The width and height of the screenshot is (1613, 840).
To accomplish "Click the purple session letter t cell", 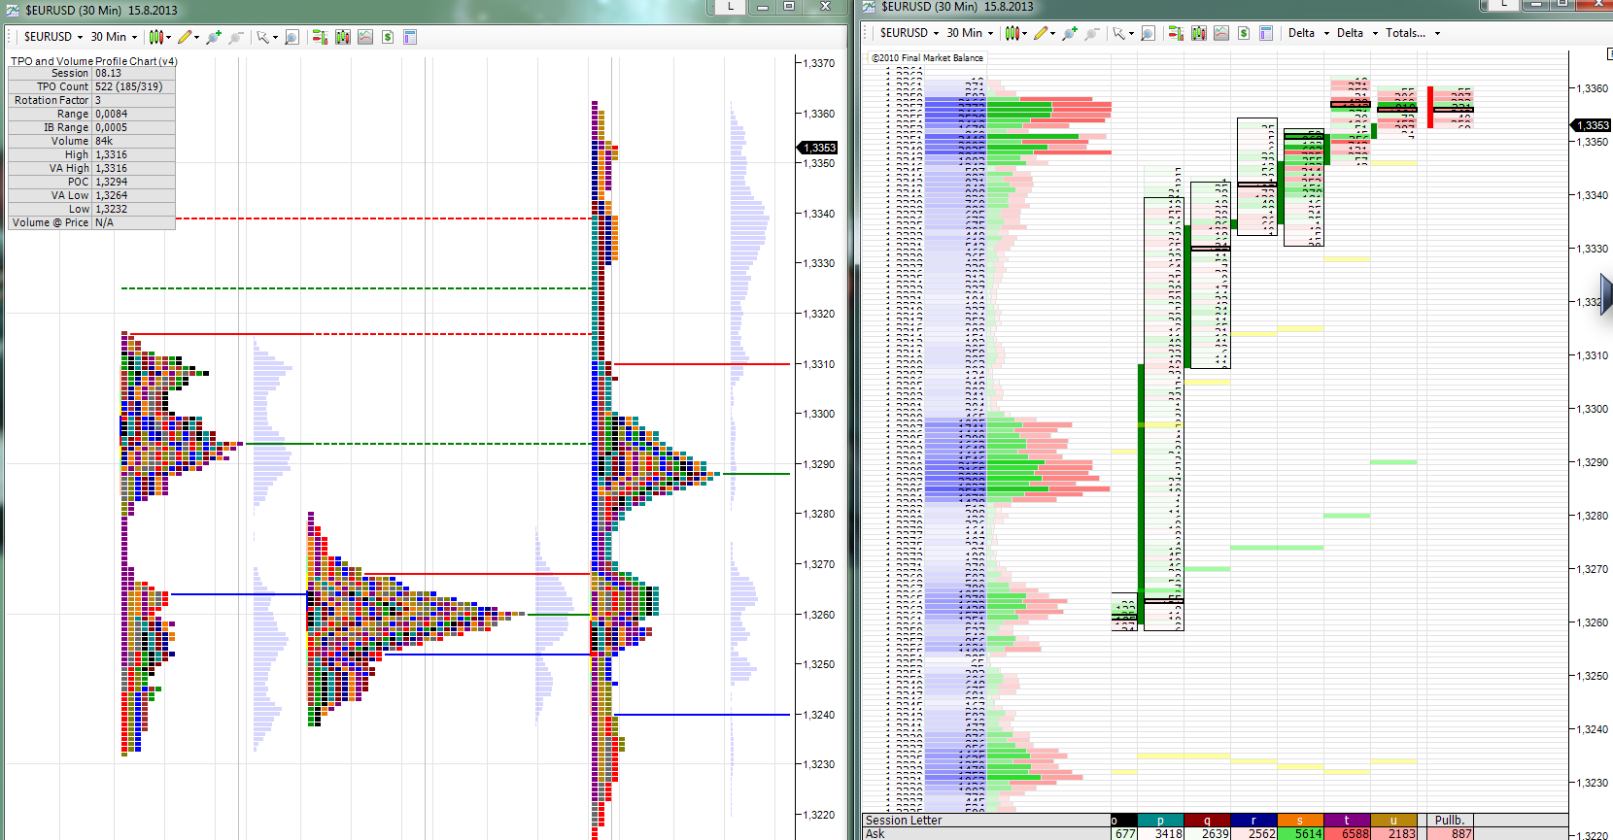I will tap(1347, 821).
